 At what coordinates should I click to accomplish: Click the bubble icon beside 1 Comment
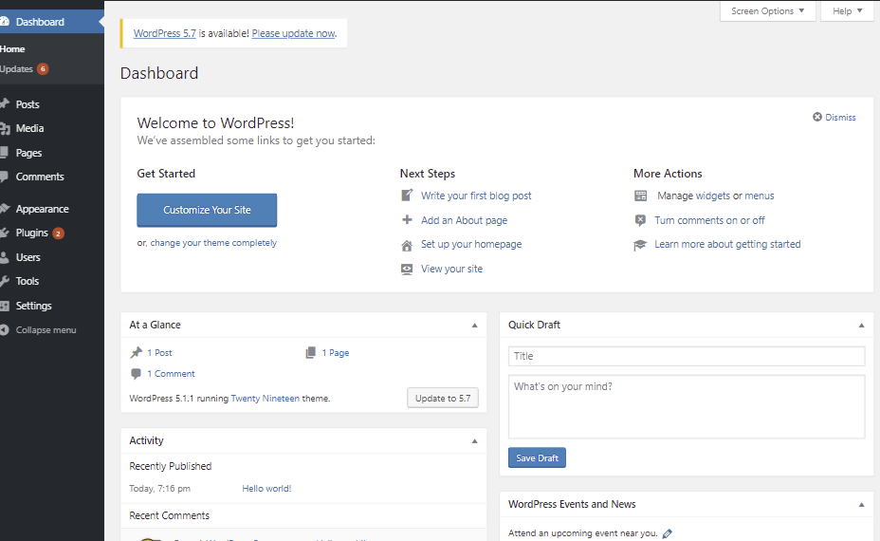(x=136, y=374)
